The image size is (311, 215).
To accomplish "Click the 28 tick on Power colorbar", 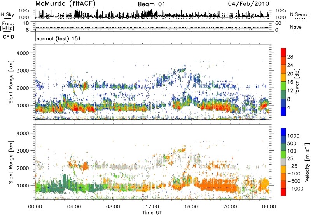I will click(290, 57).
